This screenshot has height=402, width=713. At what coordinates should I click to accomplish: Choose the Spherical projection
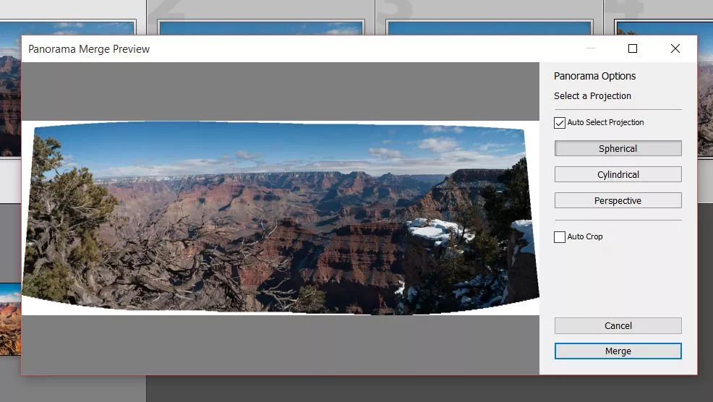click(x=618, y=148)
